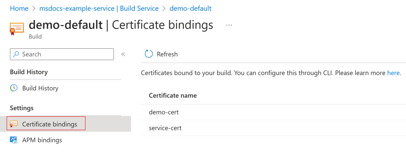
Task: Click the Certificate bindings sidebar icon
Action: coord(14,124)
